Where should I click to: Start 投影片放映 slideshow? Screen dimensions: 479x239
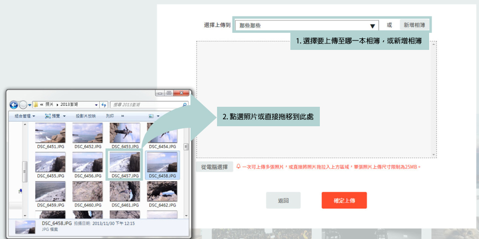tap(86, 116)
